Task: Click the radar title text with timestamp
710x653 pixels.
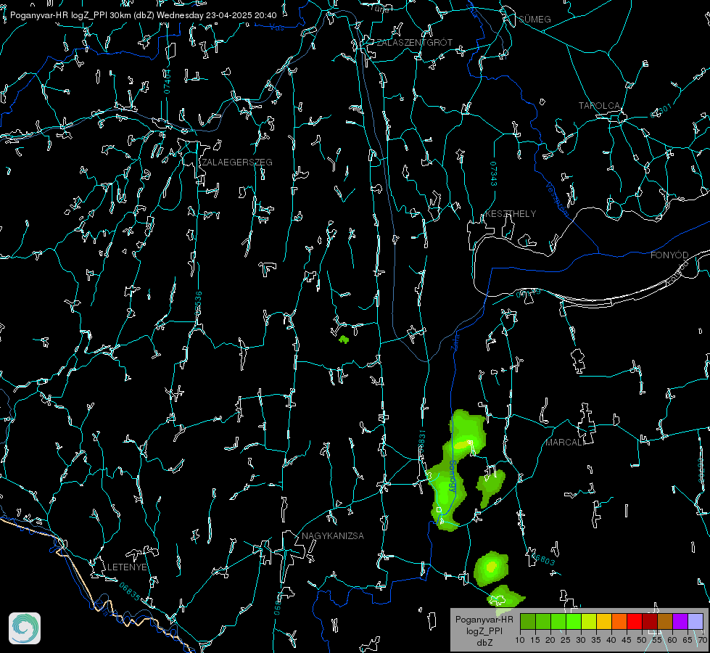Action: pyautogui.click(x=143, y=15)
